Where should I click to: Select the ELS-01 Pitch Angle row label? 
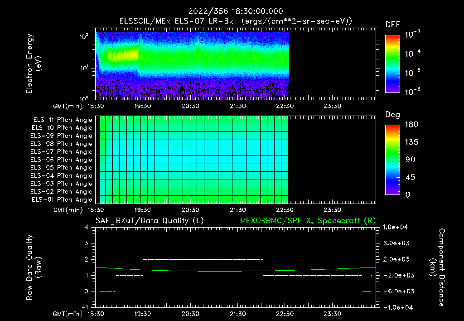point(62,199)
